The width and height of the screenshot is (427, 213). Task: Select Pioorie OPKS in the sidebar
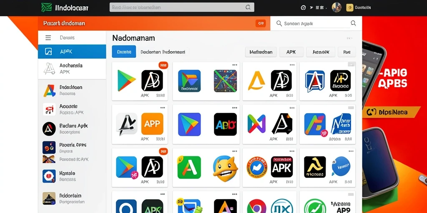pos(72,148)
